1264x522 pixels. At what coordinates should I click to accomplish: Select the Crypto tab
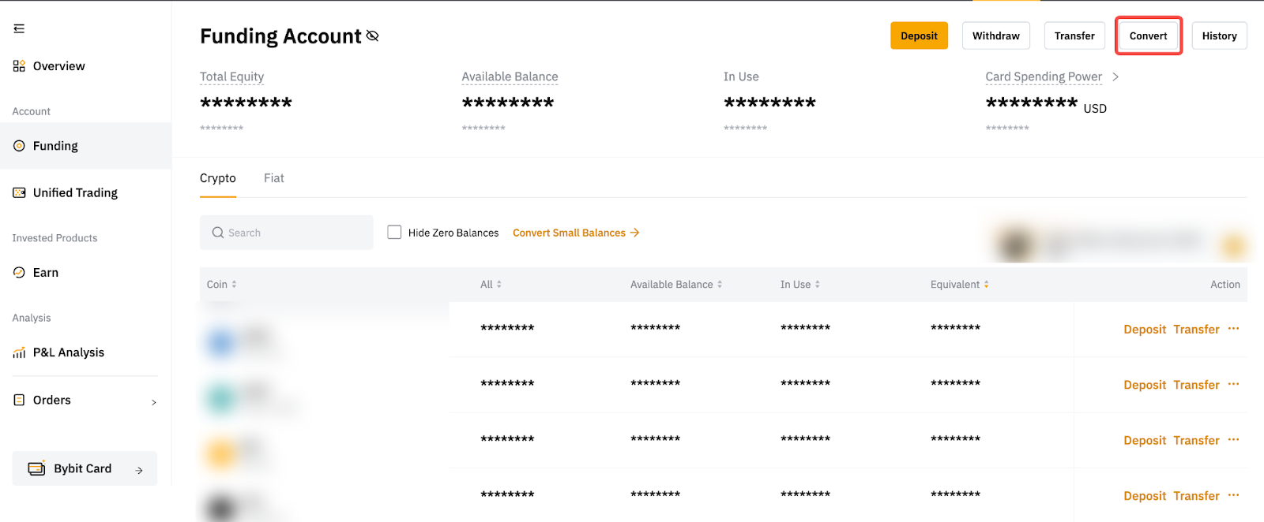(217, 178)
